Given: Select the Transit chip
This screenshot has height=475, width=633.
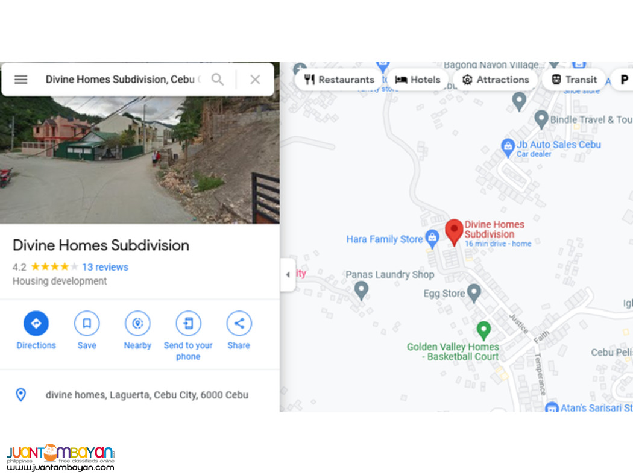Looking at the screenshot, I should point(574,80).
